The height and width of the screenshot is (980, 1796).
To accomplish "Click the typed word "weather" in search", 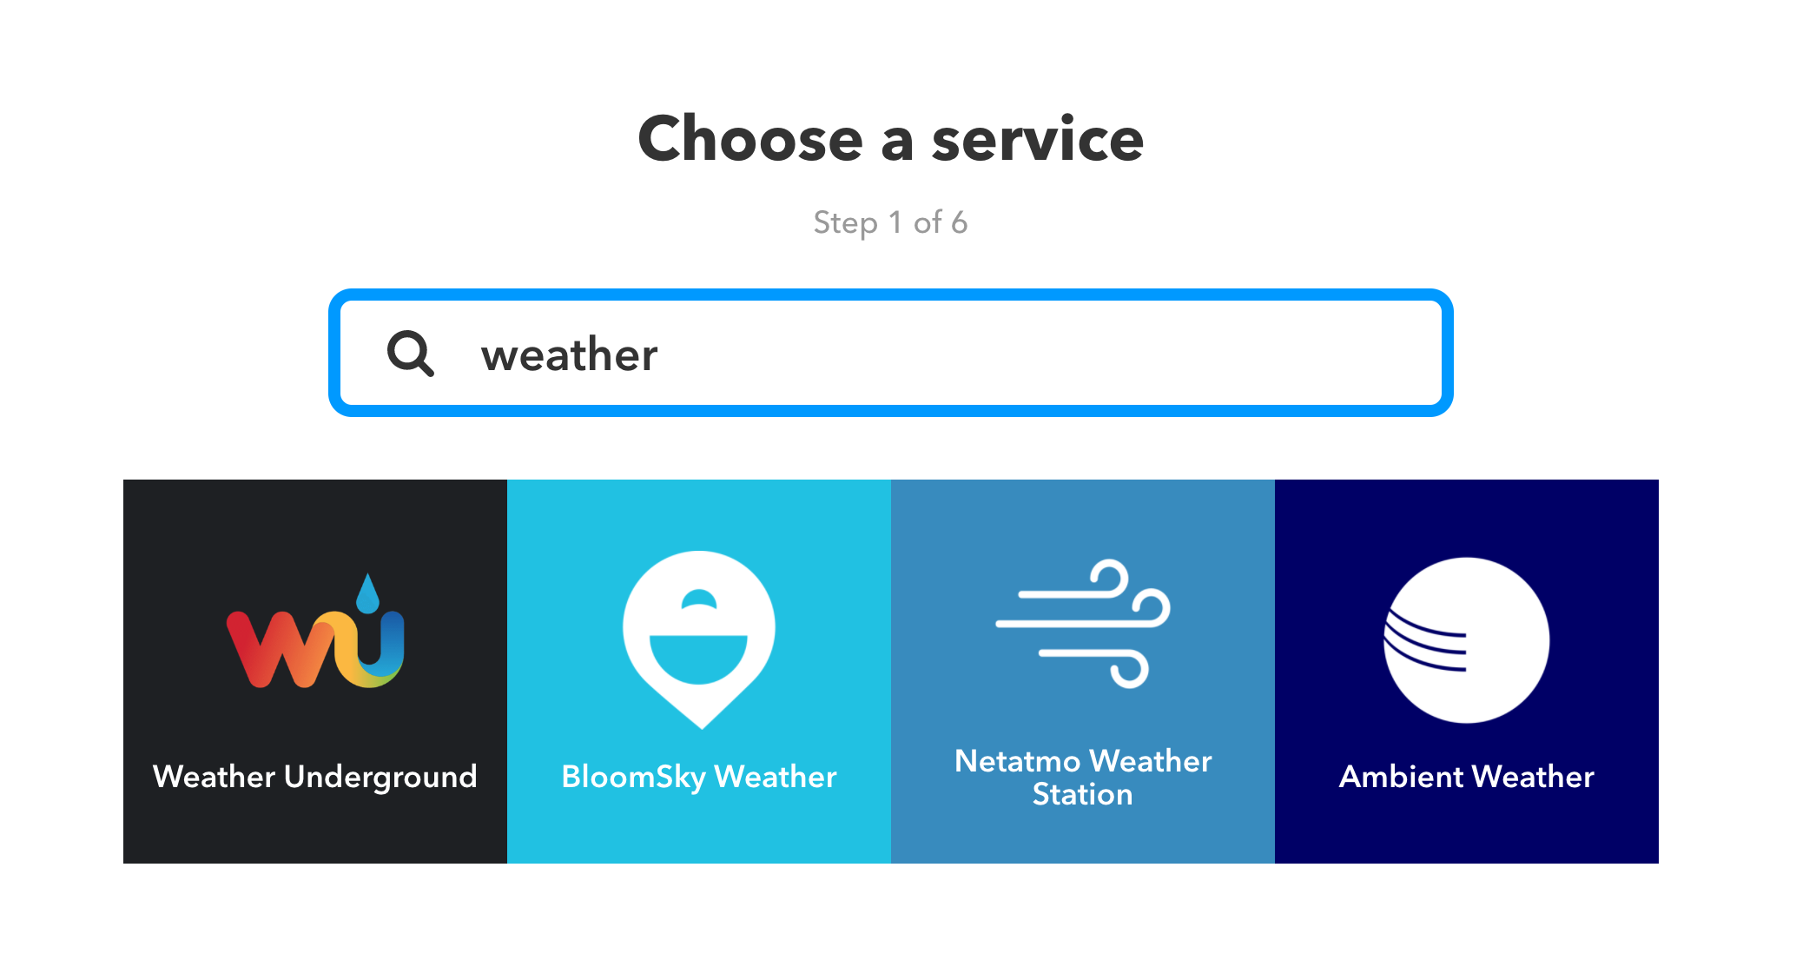I will point(570,354).
